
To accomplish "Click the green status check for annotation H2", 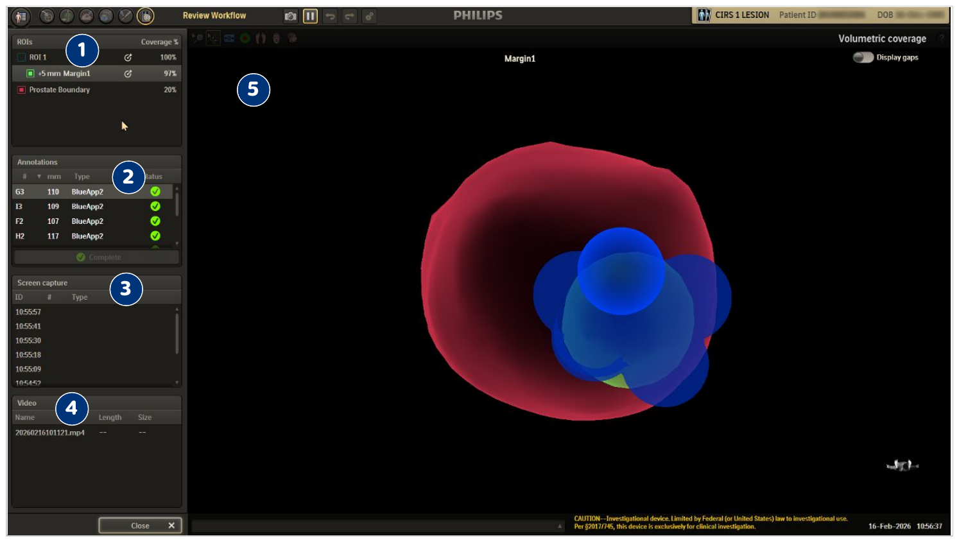I will pyautogui.click(x=155, y=236).
